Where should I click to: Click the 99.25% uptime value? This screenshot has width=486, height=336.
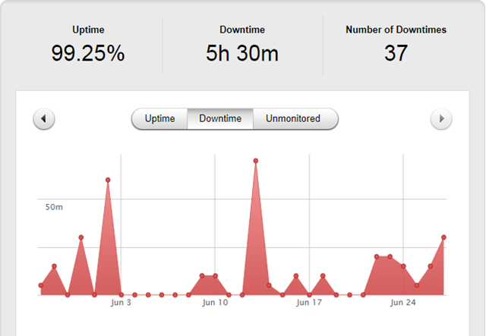click(x=88, y=53)
